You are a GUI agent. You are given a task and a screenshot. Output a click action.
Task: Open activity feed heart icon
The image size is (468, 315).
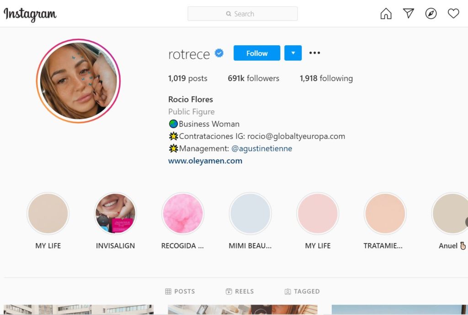point(453,13)
